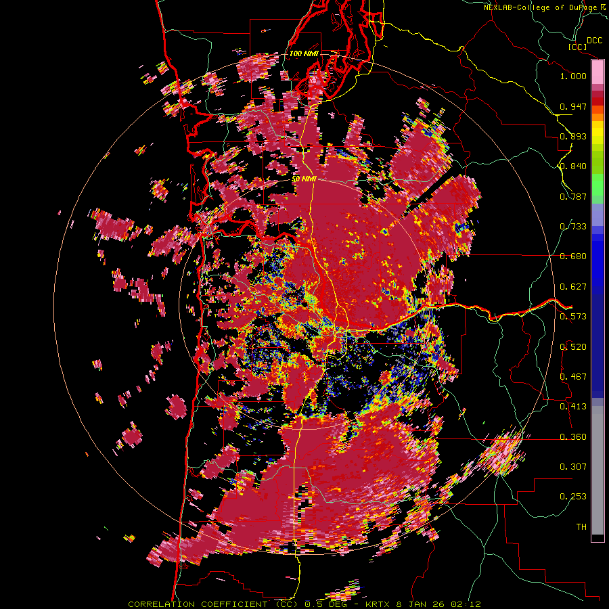Click the 50 NMI range ring label

pyautogui.click(x=304, y=179)
